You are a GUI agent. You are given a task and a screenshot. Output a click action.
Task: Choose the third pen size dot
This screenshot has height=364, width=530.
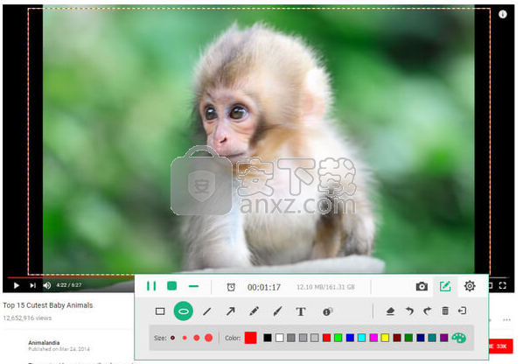[197, 338]
